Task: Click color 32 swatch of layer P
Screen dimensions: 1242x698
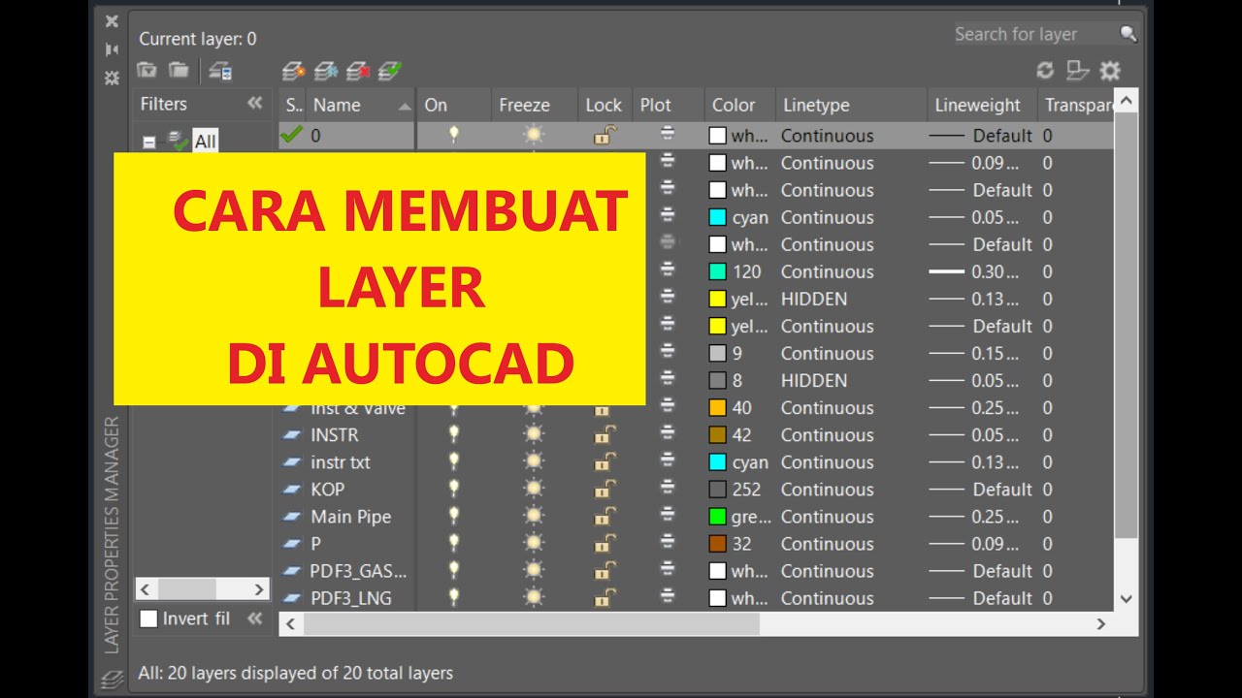Action: [x=718, y=544]
